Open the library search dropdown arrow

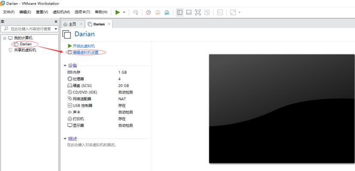[x=56, y=29]
